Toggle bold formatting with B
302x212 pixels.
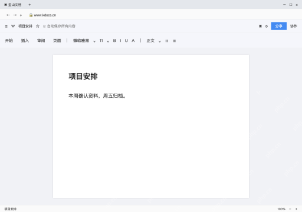tap(114, 41)
